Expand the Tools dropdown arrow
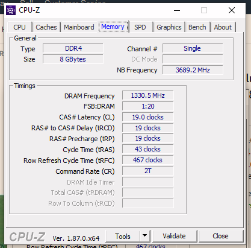 145,237
